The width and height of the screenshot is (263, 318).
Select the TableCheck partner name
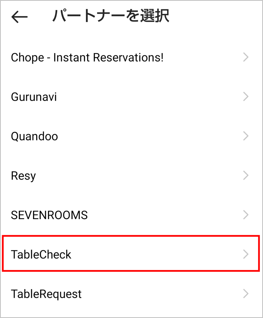point(41,254)
